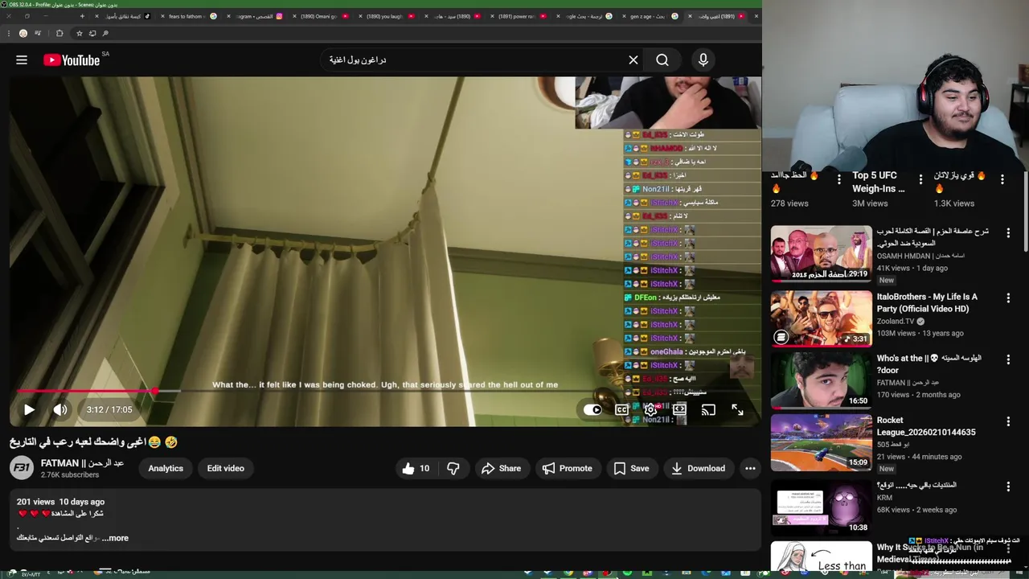The image size is (1029, 579).
Task: Share this video
Action: (501, 468)
